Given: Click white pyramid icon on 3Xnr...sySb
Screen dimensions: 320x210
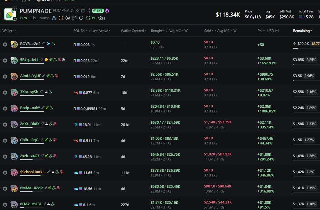Looking at the screenshot, I should coord(46,92).
